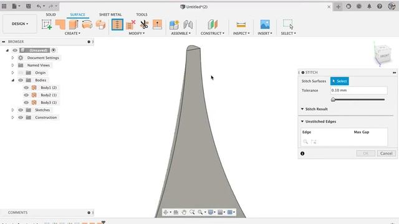Hide Body1 (2) with its eye icon
The height and width of the screenshot is (224, 399).
point(26,88)
